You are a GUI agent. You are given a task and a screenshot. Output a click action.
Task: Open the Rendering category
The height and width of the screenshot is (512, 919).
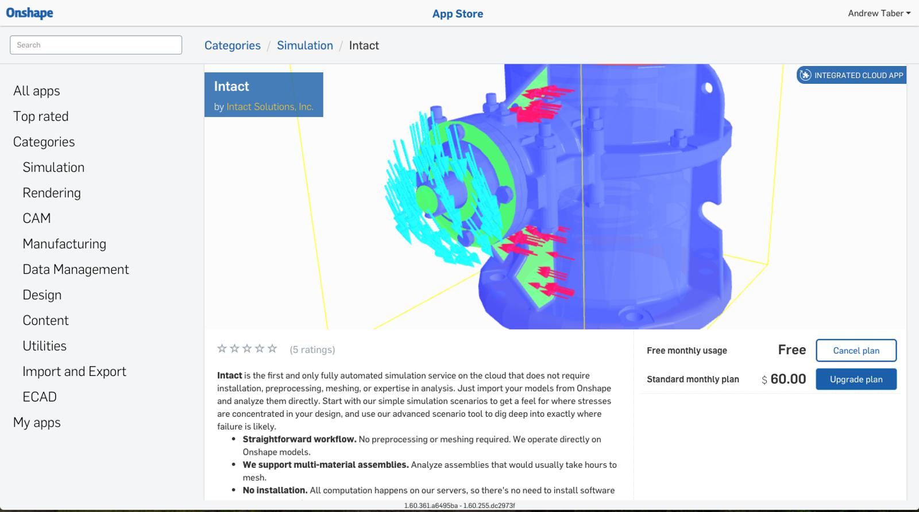tap(52, 193)
